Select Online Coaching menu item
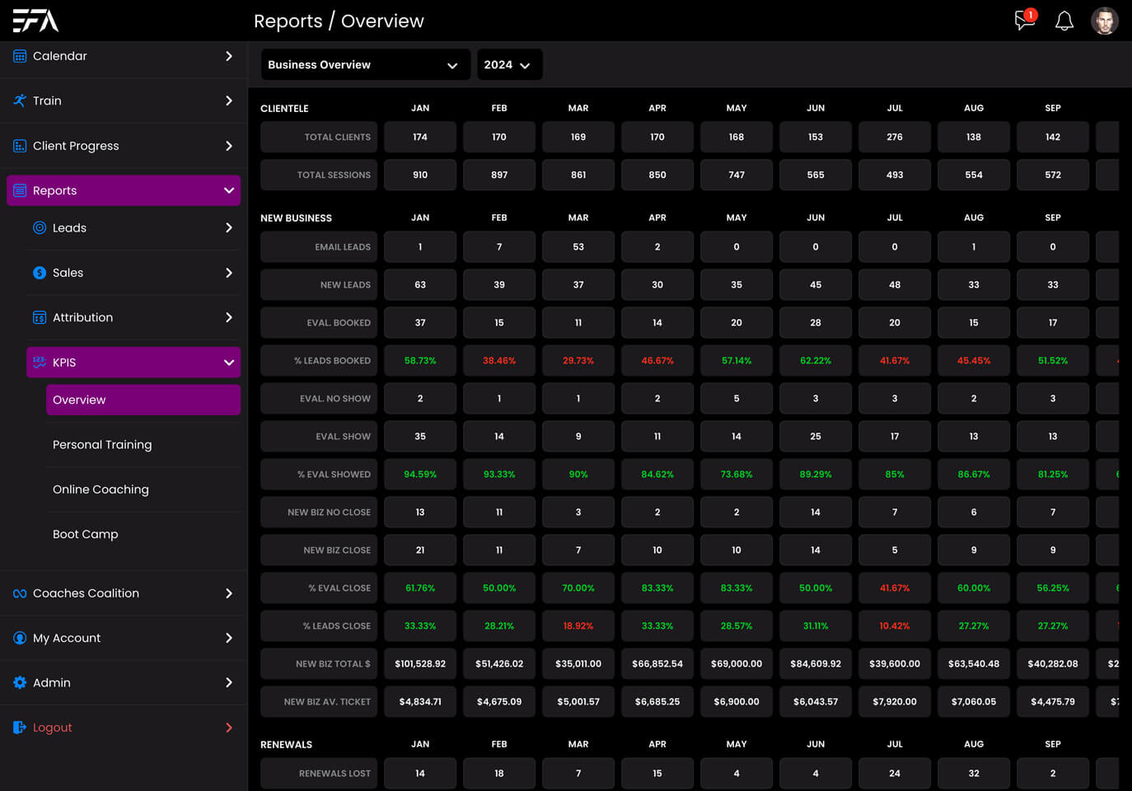 pyautogui.click(x=101, y=489)
